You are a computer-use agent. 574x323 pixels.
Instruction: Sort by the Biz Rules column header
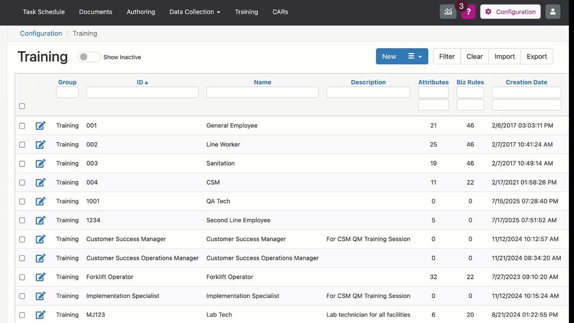(x=470, y=82)
